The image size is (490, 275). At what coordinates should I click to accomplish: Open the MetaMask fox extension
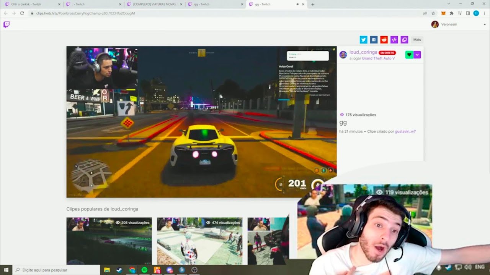coord(443,13)
